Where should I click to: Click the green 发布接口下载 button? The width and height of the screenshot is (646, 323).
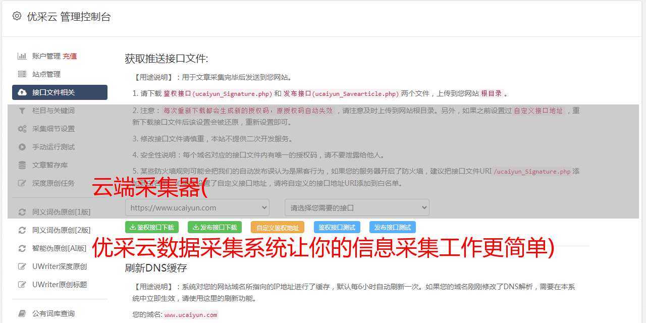click(x=214, y=227)
